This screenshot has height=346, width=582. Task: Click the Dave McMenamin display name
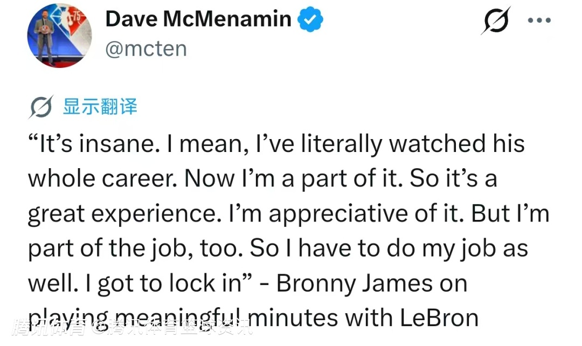point(198,19)
